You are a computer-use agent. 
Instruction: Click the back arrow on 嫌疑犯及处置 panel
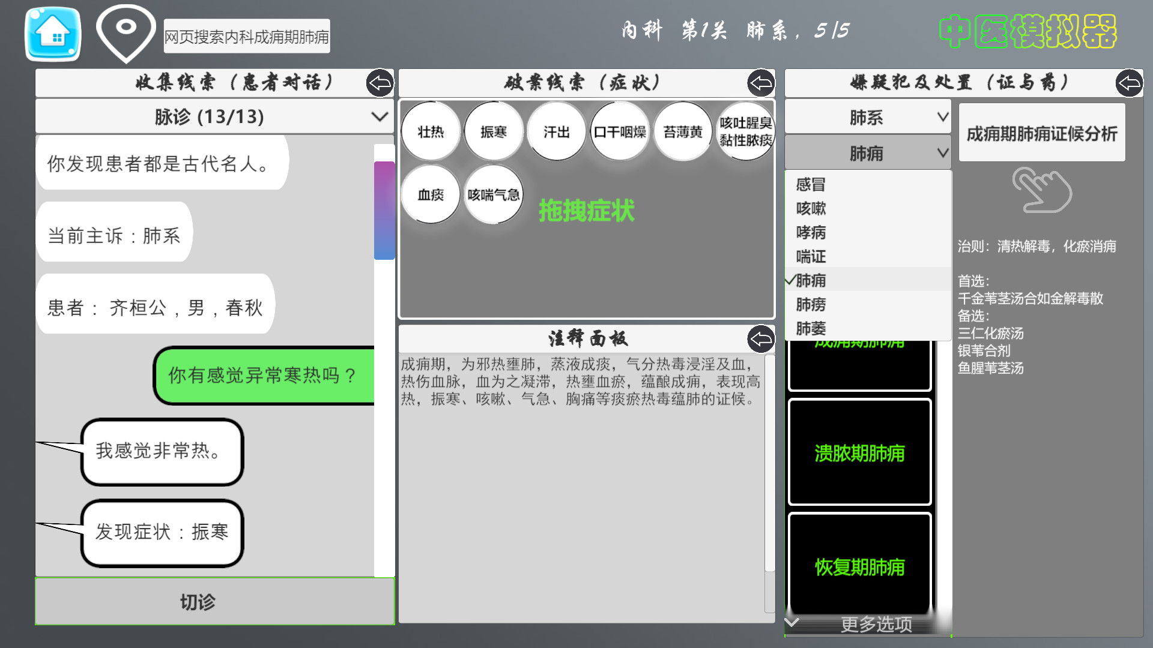(x=1131, y=84)
